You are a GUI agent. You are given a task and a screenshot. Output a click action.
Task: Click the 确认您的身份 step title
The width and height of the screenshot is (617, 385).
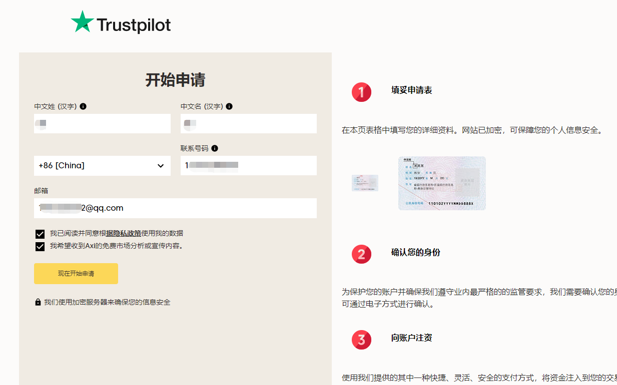click(x=416, y=253)
